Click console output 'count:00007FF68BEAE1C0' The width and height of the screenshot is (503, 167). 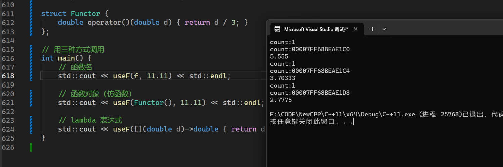click(x=310, y=49)
